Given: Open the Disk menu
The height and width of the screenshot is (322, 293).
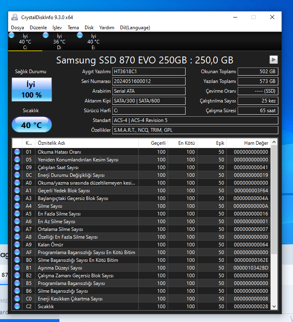Looking at the screenshot, I should click(89, 28).
